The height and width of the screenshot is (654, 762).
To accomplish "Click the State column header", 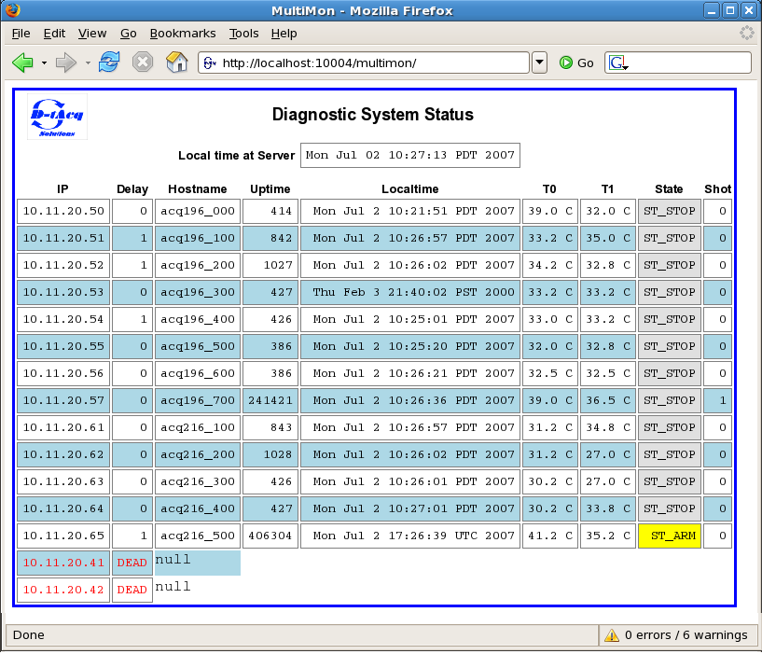I will click(669, 189).
